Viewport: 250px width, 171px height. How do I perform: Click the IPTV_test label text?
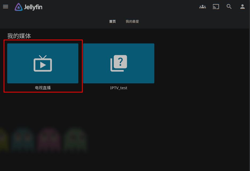click(x=119, y=88)
